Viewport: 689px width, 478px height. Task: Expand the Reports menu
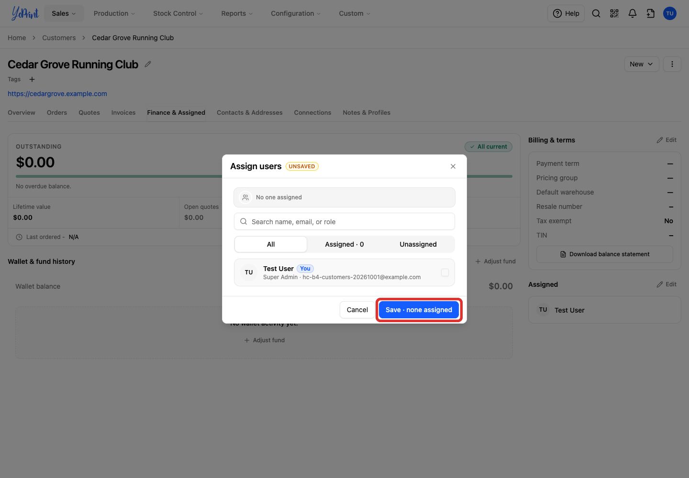(x=237, y=13)
